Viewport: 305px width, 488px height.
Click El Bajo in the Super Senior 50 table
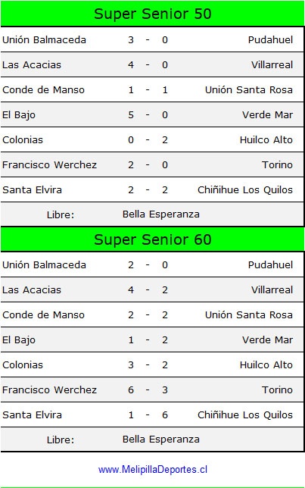[x=19, y=115]
